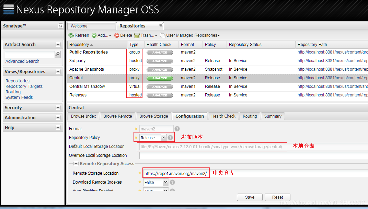
Task: Delete the selected repository
Action: (x=123, y=35)
